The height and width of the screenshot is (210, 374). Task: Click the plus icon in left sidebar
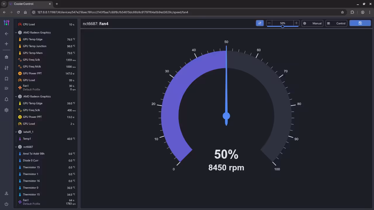[6, 44]
